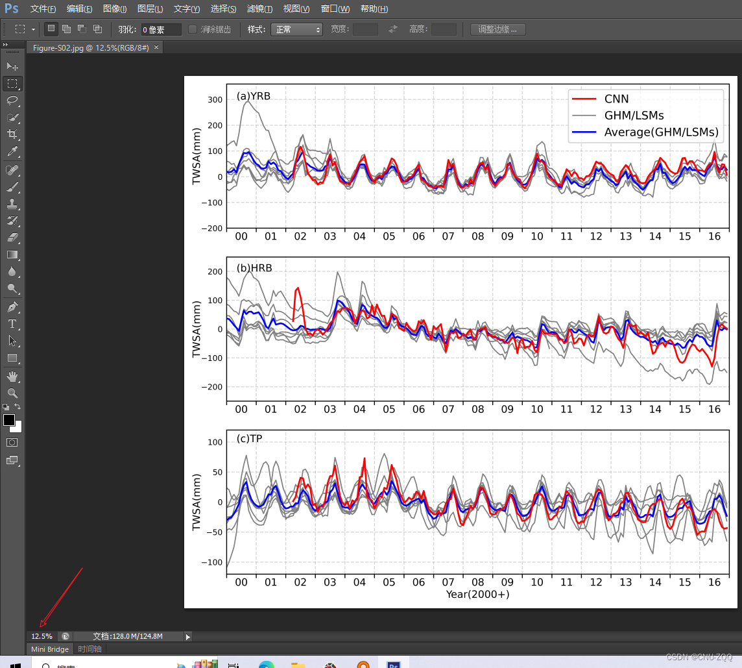
Task: Click the 调整边缘 refine edge button
Action: coord(498,29)
